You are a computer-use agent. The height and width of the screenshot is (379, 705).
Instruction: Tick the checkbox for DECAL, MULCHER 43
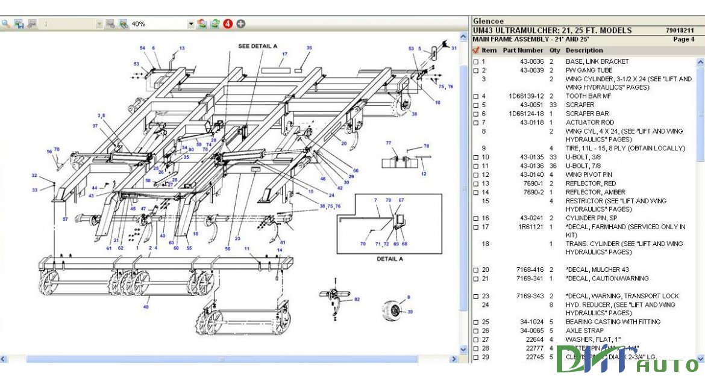(476, 270)
